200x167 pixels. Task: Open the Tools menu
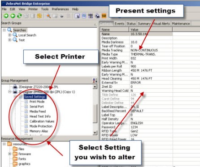[45, 9]
